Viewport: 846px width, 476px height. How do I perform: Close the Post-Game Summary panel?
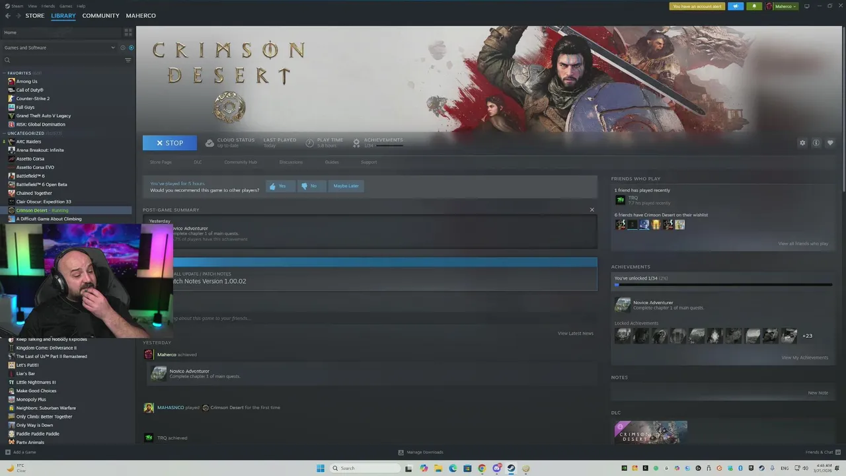(592, 210)
